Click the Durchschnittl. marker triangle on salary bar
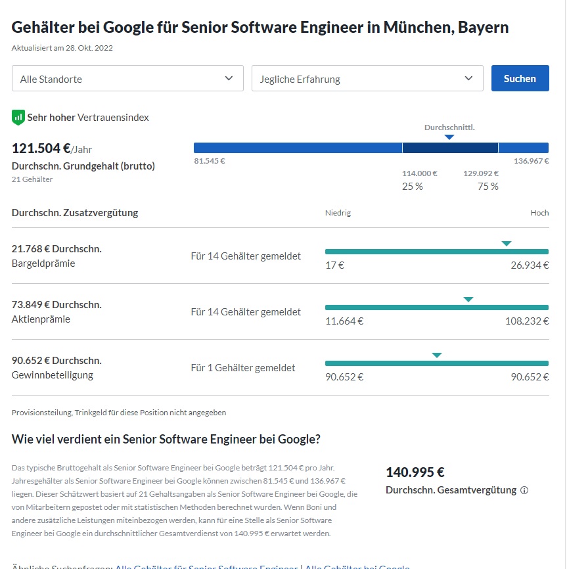 coord(449,137)
